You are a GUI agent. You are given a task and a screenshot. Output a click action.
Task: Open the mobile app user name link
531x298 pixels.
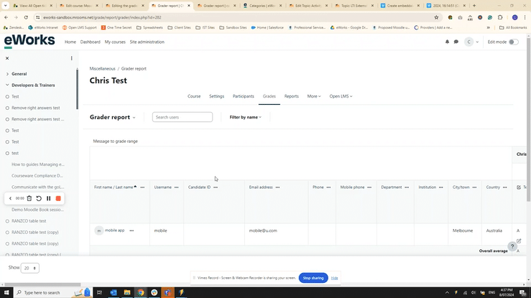pos(114,231)
